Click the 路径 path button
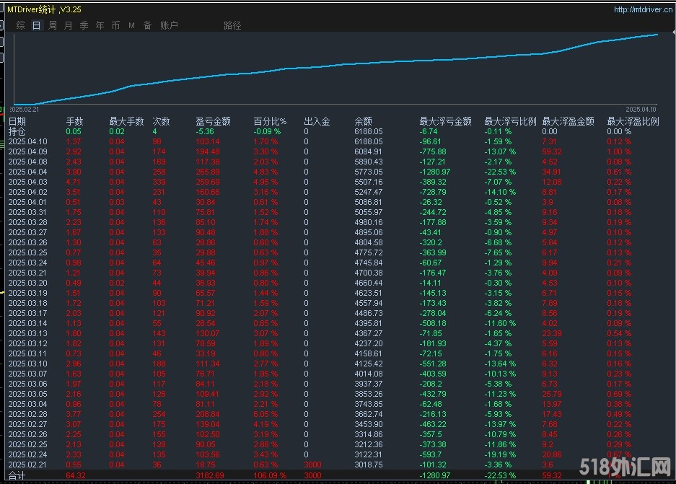The height and width of the screenshot is (484, 676). [x=232, y=25]
